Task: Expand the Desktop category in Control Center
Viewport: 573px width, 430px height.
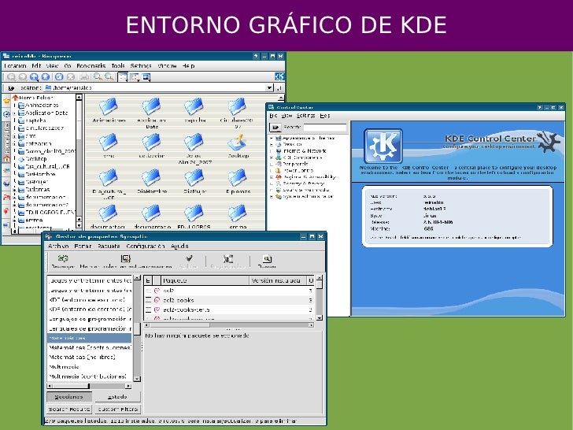Action: point(272,144)
